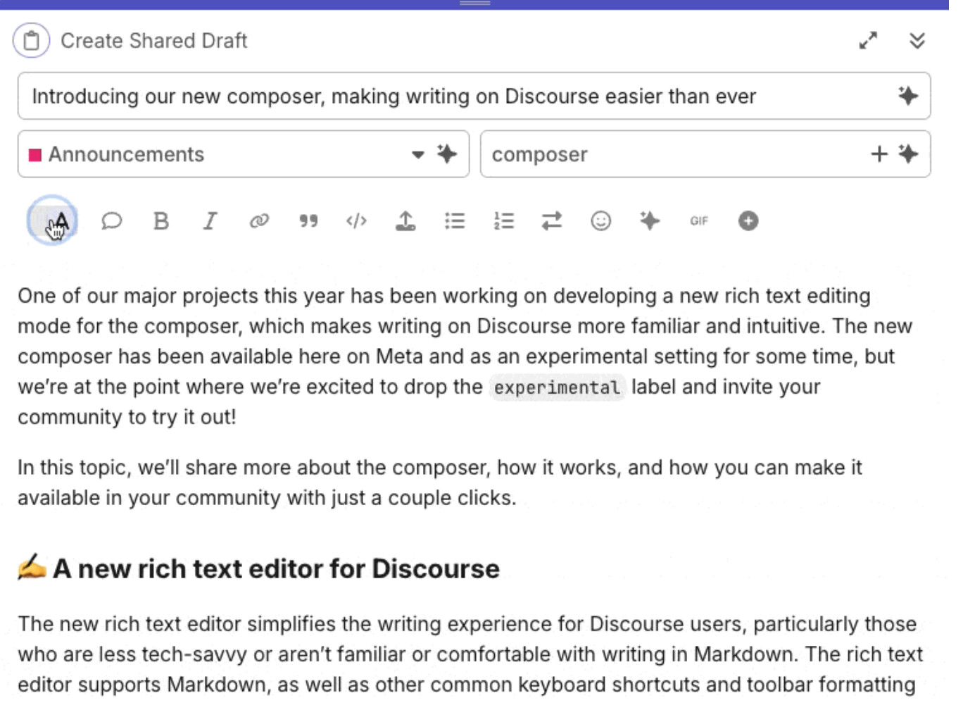The height and width of the screenshot is (710, 963).
Task: Click the composer resize grippie handle
Action: pos(474,4)
